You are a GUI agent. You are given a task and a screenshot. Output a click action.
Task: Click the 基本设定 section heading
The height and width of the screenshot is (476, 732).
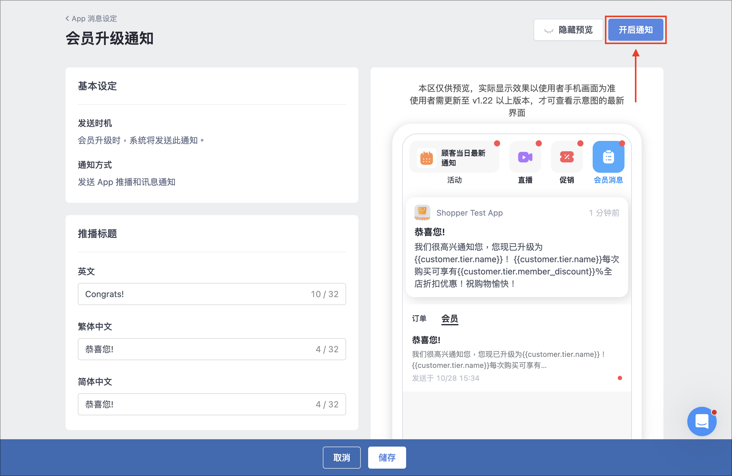(97, 86)
